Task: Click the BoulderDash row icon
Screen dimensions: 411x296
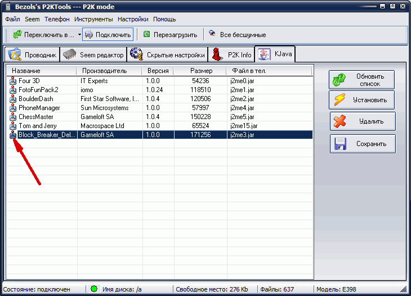Action: pos(12,99)
